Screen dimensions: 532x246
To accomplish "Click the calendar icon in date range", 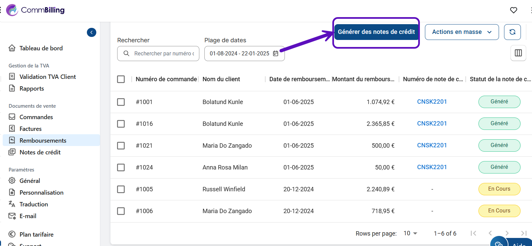I will [276, 53].
